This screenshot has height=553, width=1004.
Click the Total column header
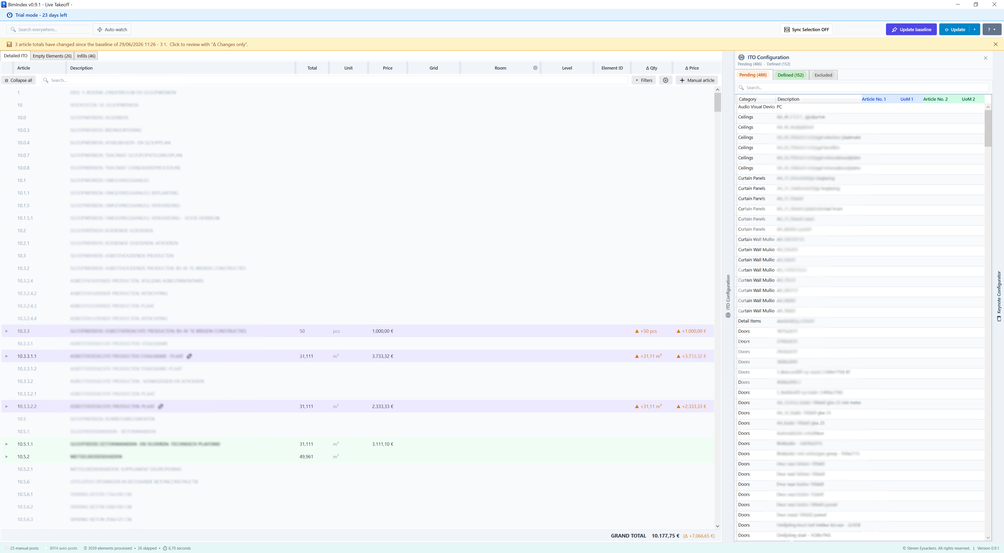[312, 68]
